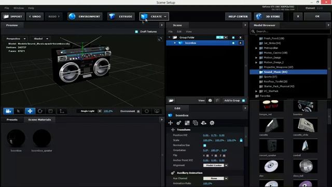Enable Flip Y checkbox
The height and width of the screenshot is (187, 332).
[216, 156]
